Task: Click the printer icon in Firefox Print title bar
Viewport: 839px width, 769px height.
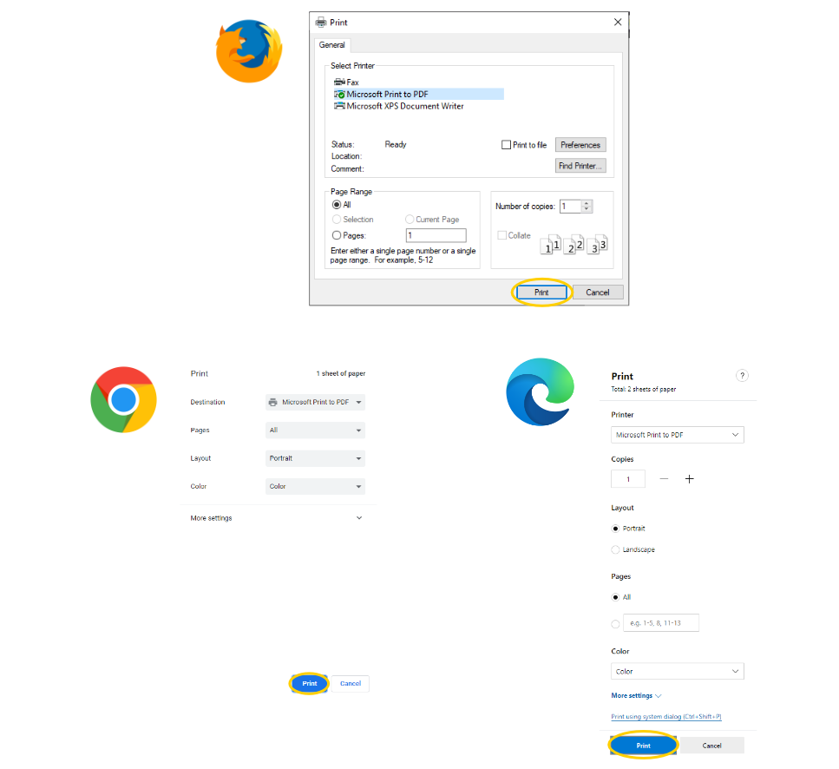Action: [320, 22]
